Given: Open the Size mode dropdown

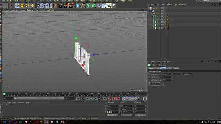Looking at the screenshot, I should [x=126, y=115].
